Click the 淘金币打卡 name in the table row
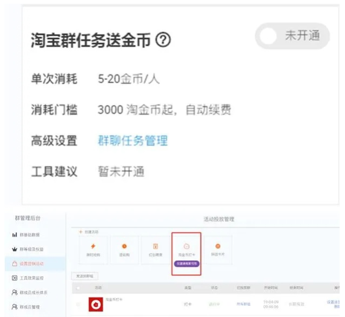The width and height of the screenshot is (345, 317). [x=114, y=299]
